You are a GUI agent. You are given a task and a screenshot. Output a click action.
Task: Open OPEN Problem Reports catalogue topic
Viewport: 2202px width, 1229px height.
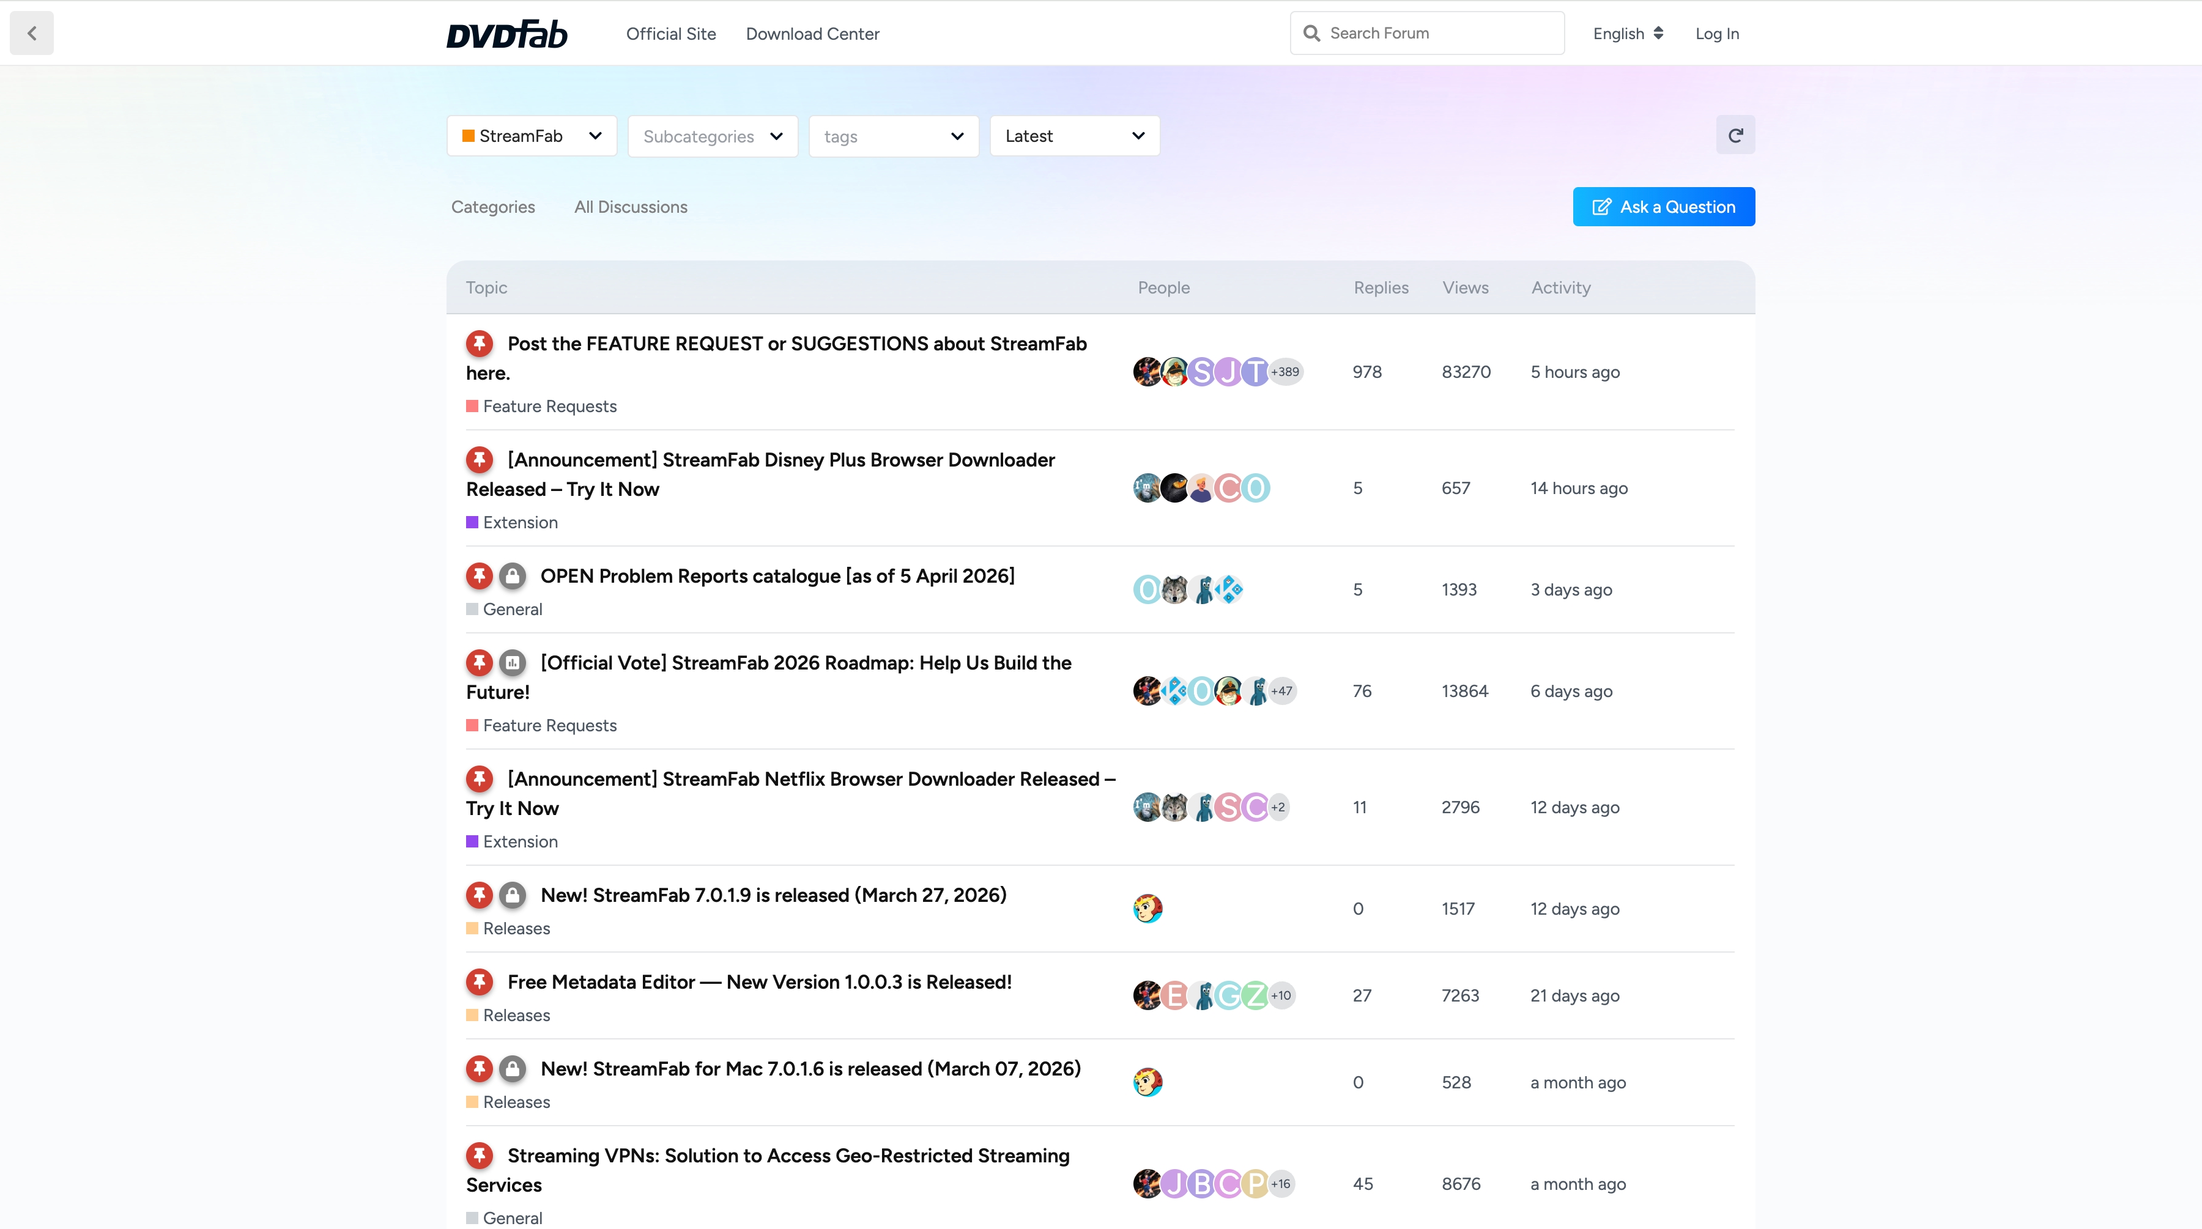(777, 576)
